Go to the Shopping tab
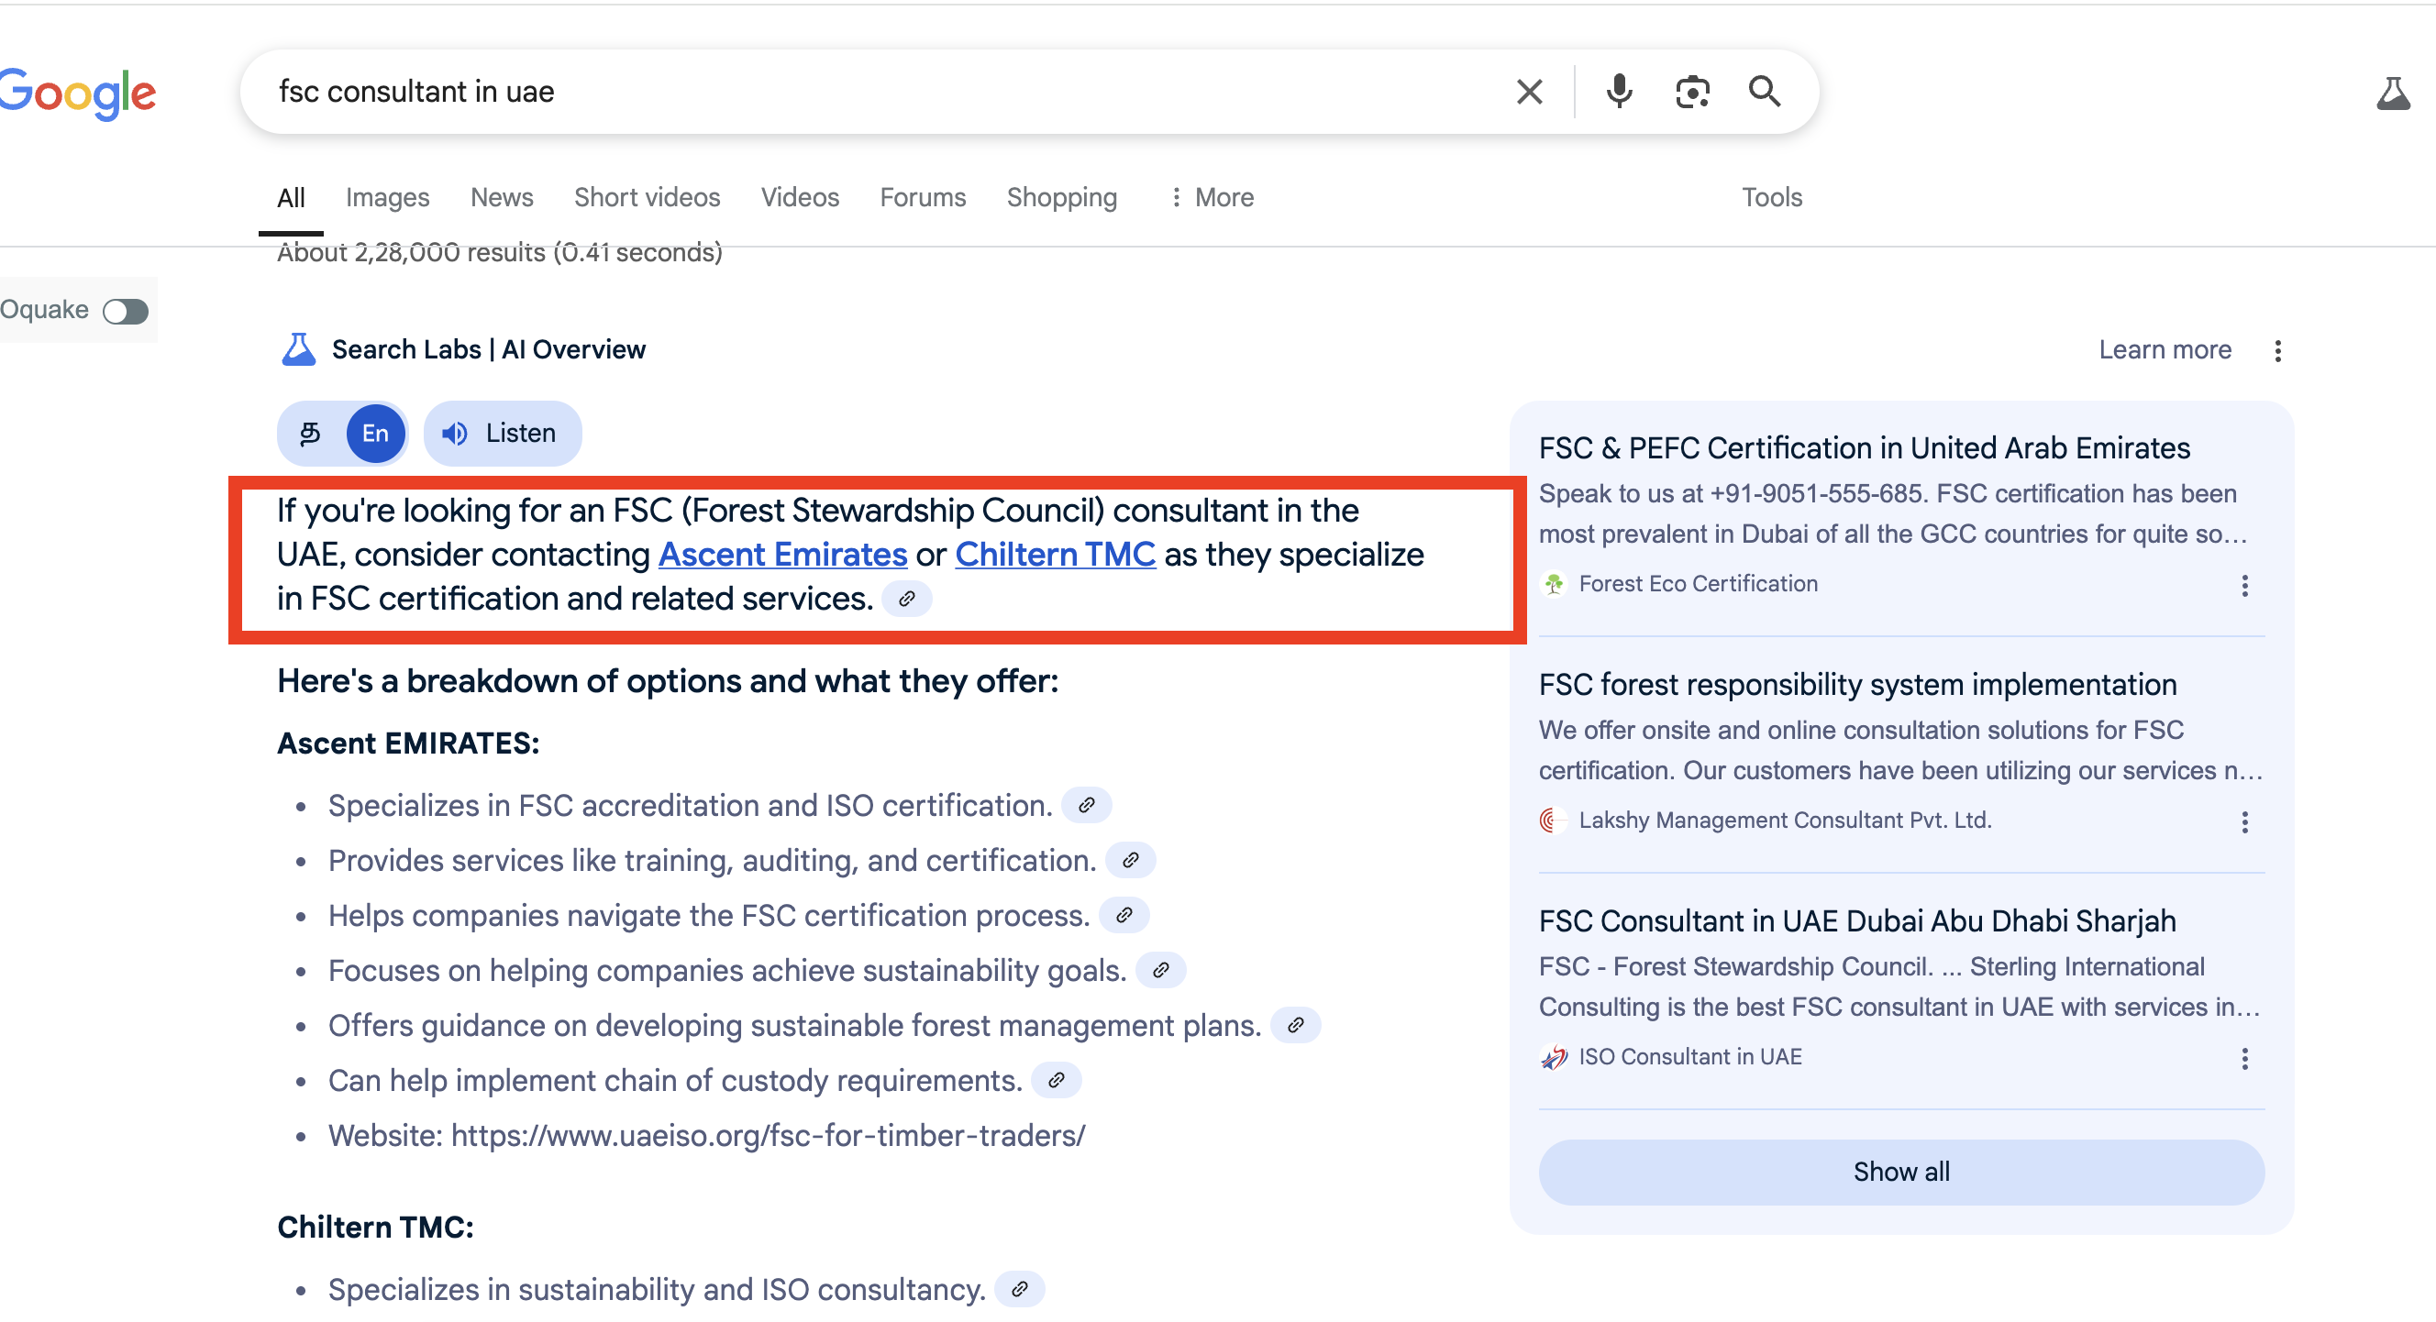Image resolution: width=2436 pixels, height=1322 pixels. click(x=1062, y=197)
